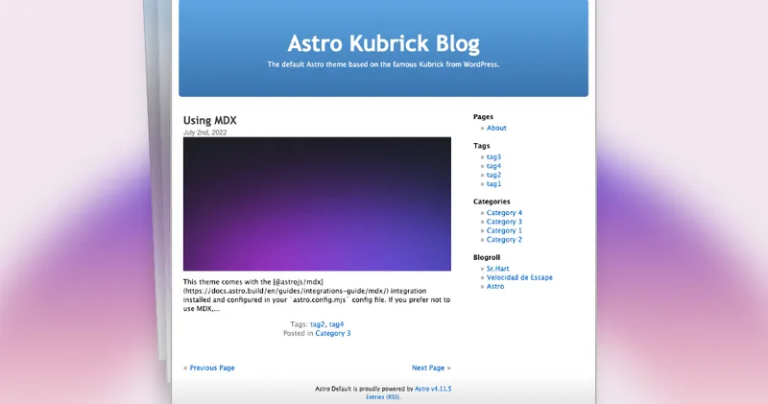Choose tag2 from the sidebar Tags list

coord(493,175)
